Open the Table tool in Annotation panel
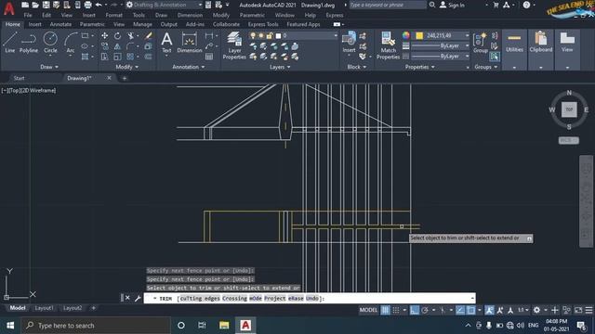The width and height of the screenshot is (595, 334). point(209,57)
